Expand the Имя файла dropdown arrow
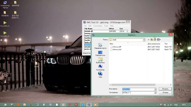This screenshot has width=191, height=107. 155,89
